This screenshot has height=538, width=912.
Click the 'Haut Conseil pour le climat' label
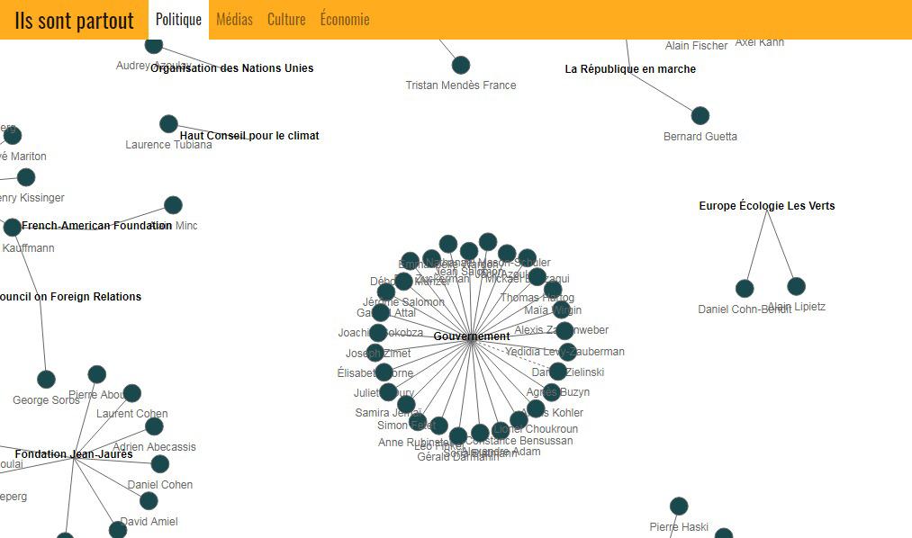249,135
